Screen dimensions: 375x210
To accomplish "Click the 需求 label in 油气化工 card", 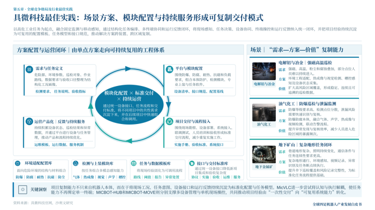I will tap(282, 111).
